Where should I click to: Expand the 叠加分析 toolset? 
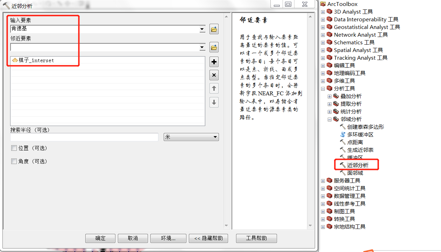coord(329,96)
